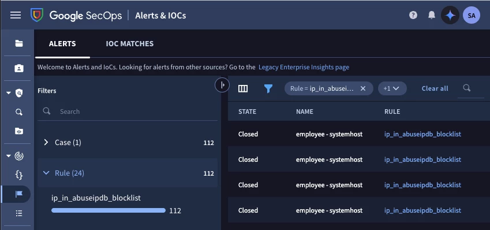Click the blue funnel filter icon

point(268,88)
